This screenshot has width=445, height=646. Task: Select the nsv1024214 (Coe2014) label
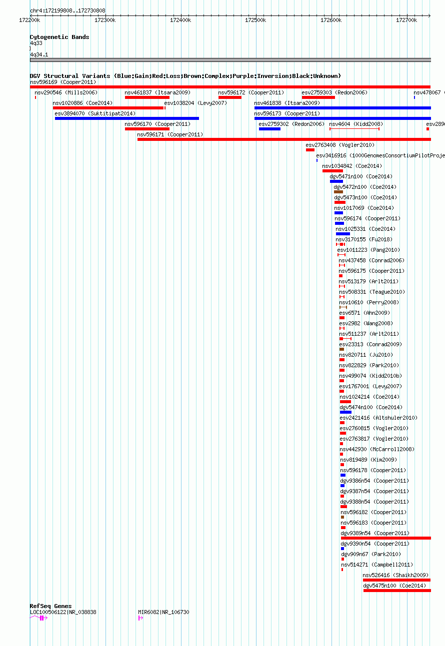pyautogui.click(x=369, y=397)
